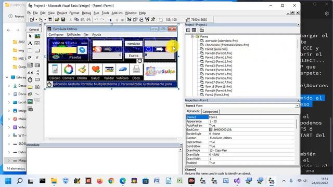Click the Project Explorer toolbar icon
The width and height of the screenshot is (333, 187).
pyautogui.click(x=129, y=20)
